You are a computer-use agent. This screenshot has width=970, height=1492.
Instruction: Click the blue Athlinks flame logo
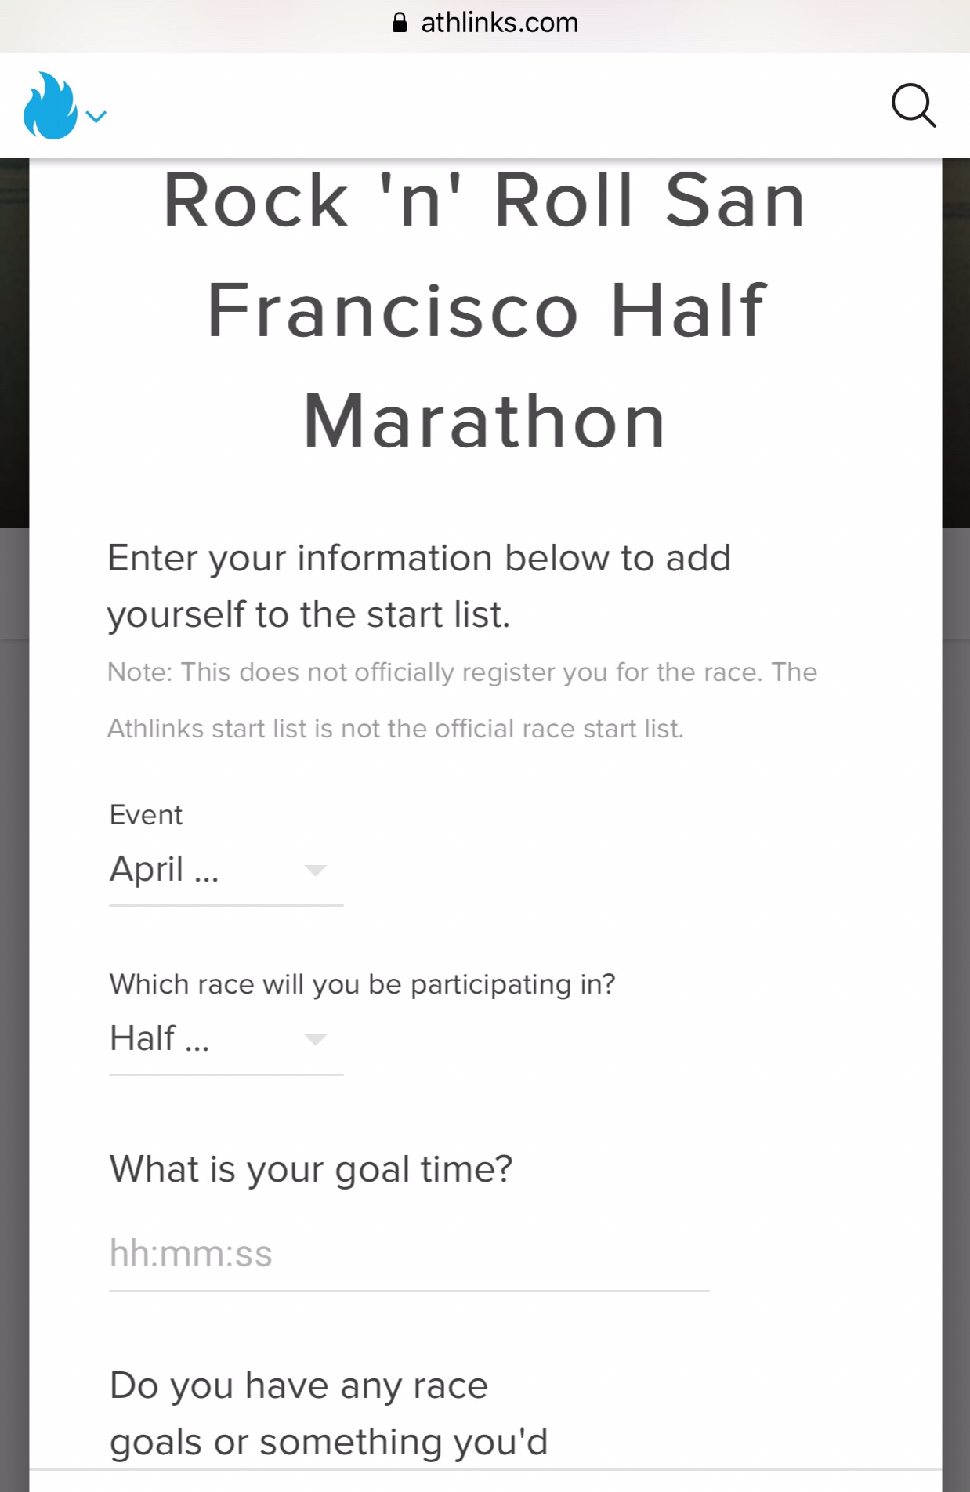pos(50,106)
